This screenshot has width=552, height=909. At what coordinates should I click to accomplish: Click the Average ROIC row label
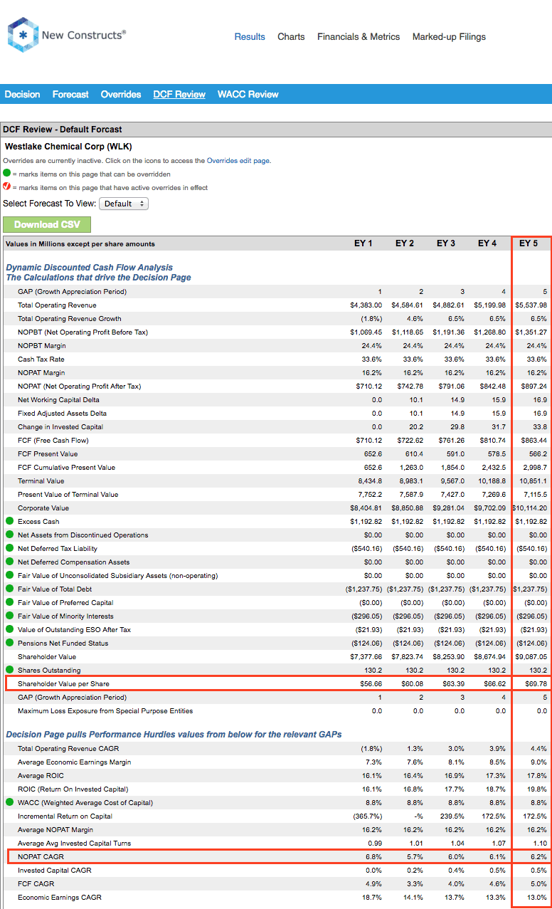tap(41, 776)
